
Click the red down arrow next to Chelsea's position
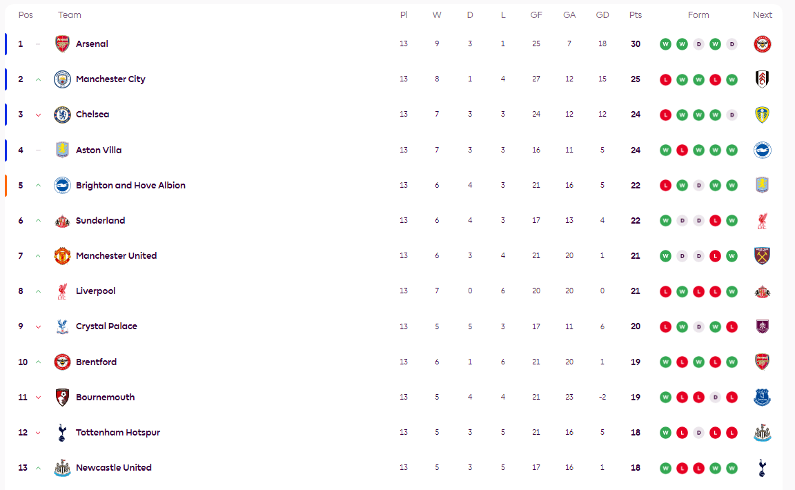tap(38, 115)
